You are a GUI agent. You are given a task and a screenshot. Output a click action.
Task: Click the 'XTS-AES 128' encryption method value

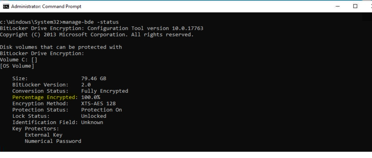click(x=98, y=103)
